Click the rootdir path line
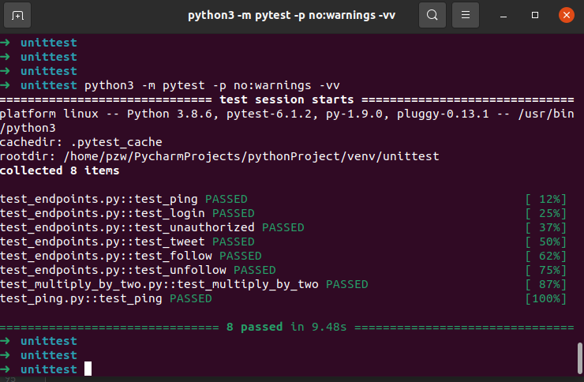This screenshot has height=382, width=584. click(x=219, y=156)
